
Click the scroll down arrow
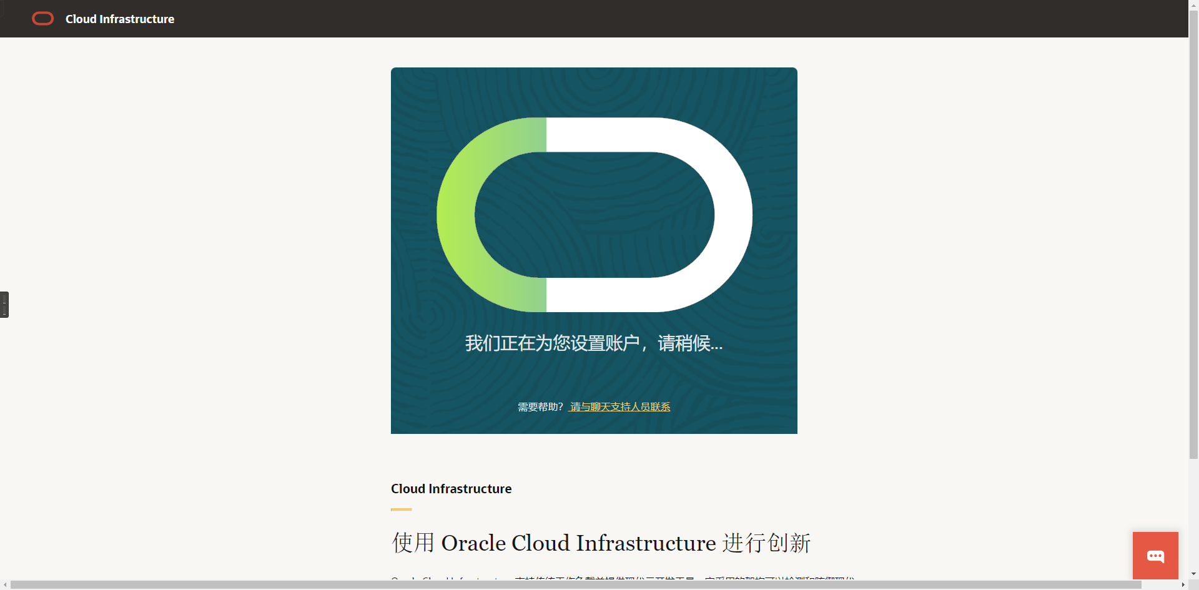1193,574
